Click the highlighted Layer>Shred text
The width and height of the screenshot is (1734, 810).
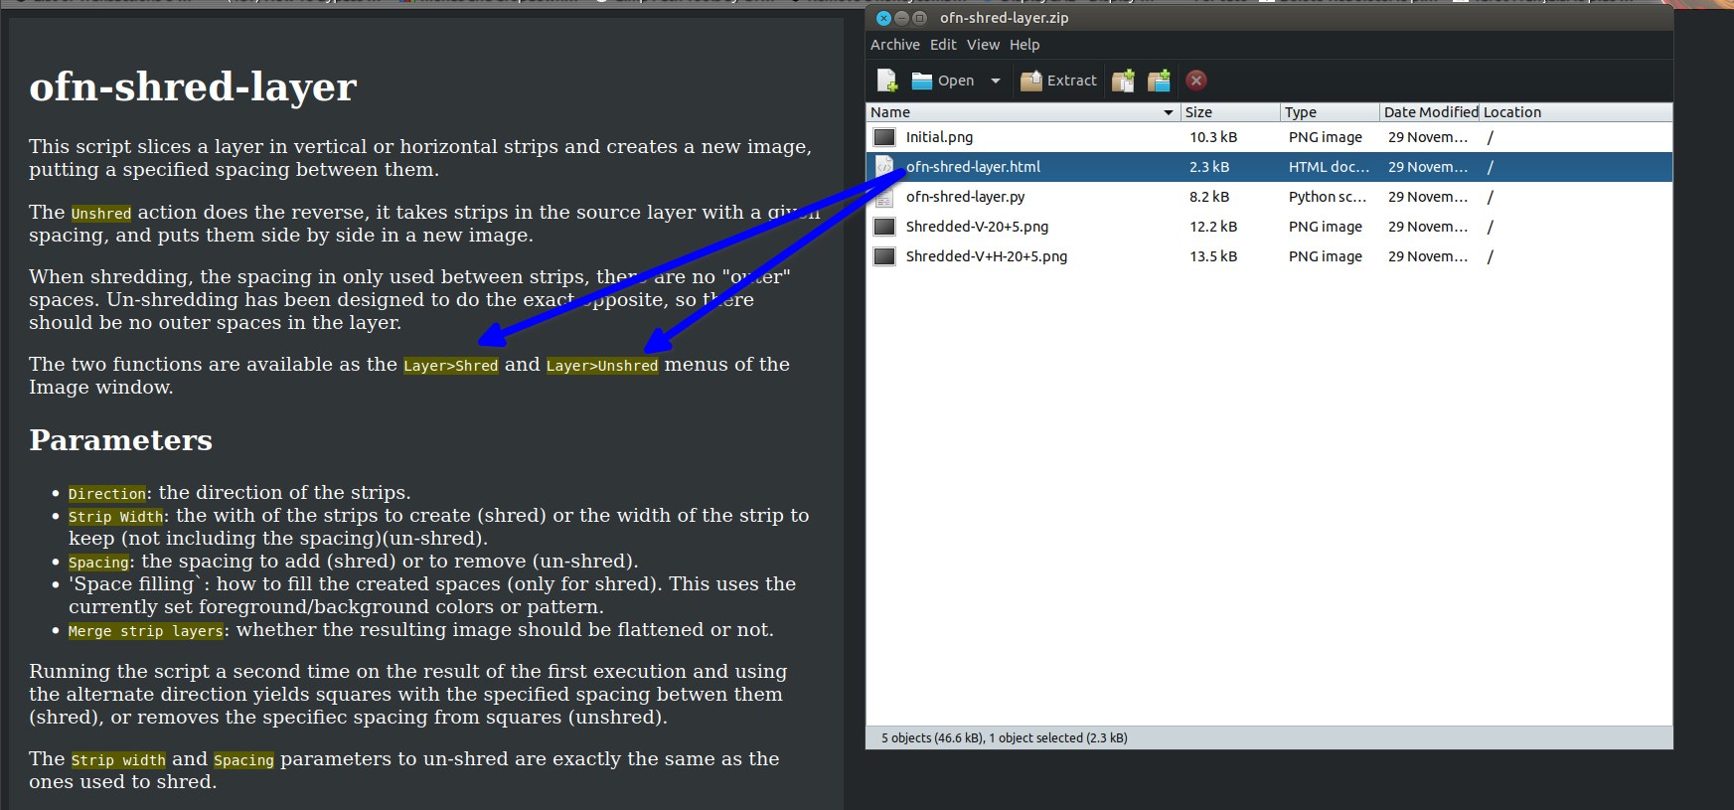pos(450,365)
